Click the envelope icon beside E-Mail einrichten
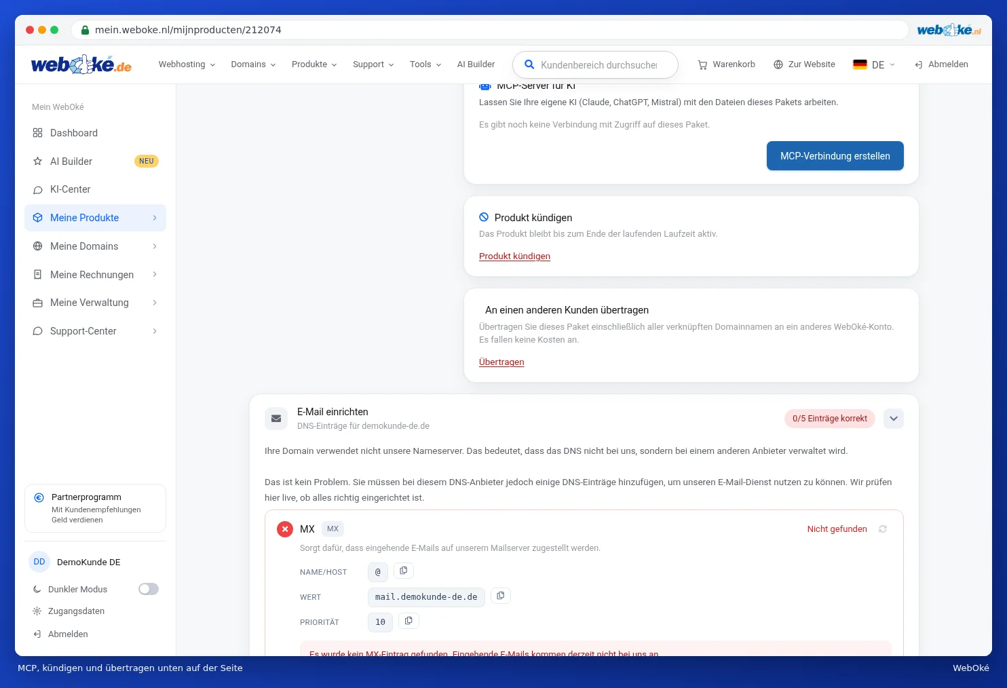This screenshot has width=1007, height=688. (x=276, y=419)
